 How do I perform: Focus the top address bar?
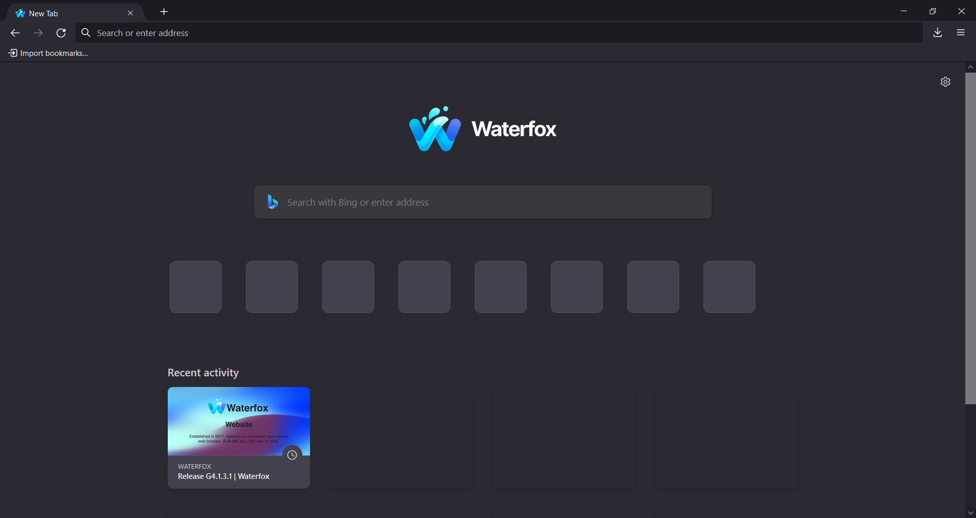(499, 33)
